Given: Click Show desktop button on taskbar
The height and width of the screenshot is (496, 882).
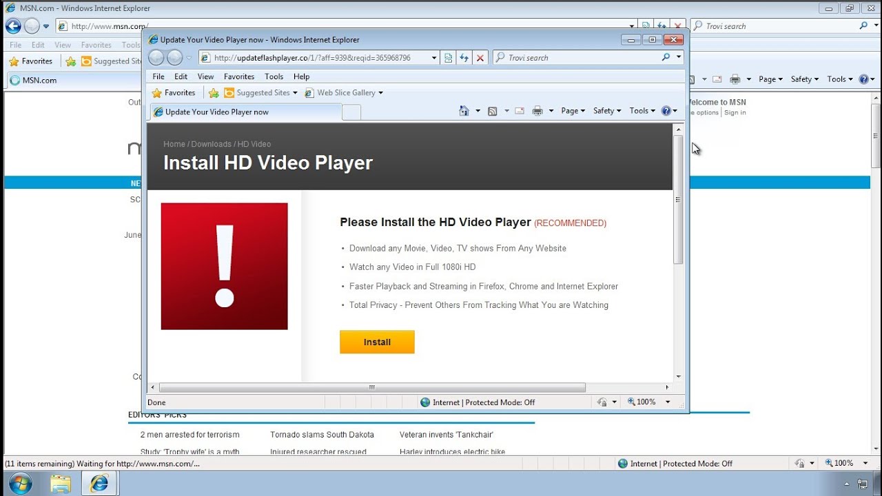Looking at the screenshot, I should pos(879,484).
